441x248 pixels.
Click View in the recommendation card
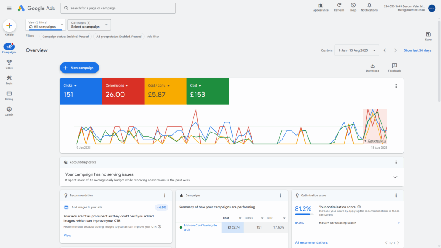click(67, 236)
